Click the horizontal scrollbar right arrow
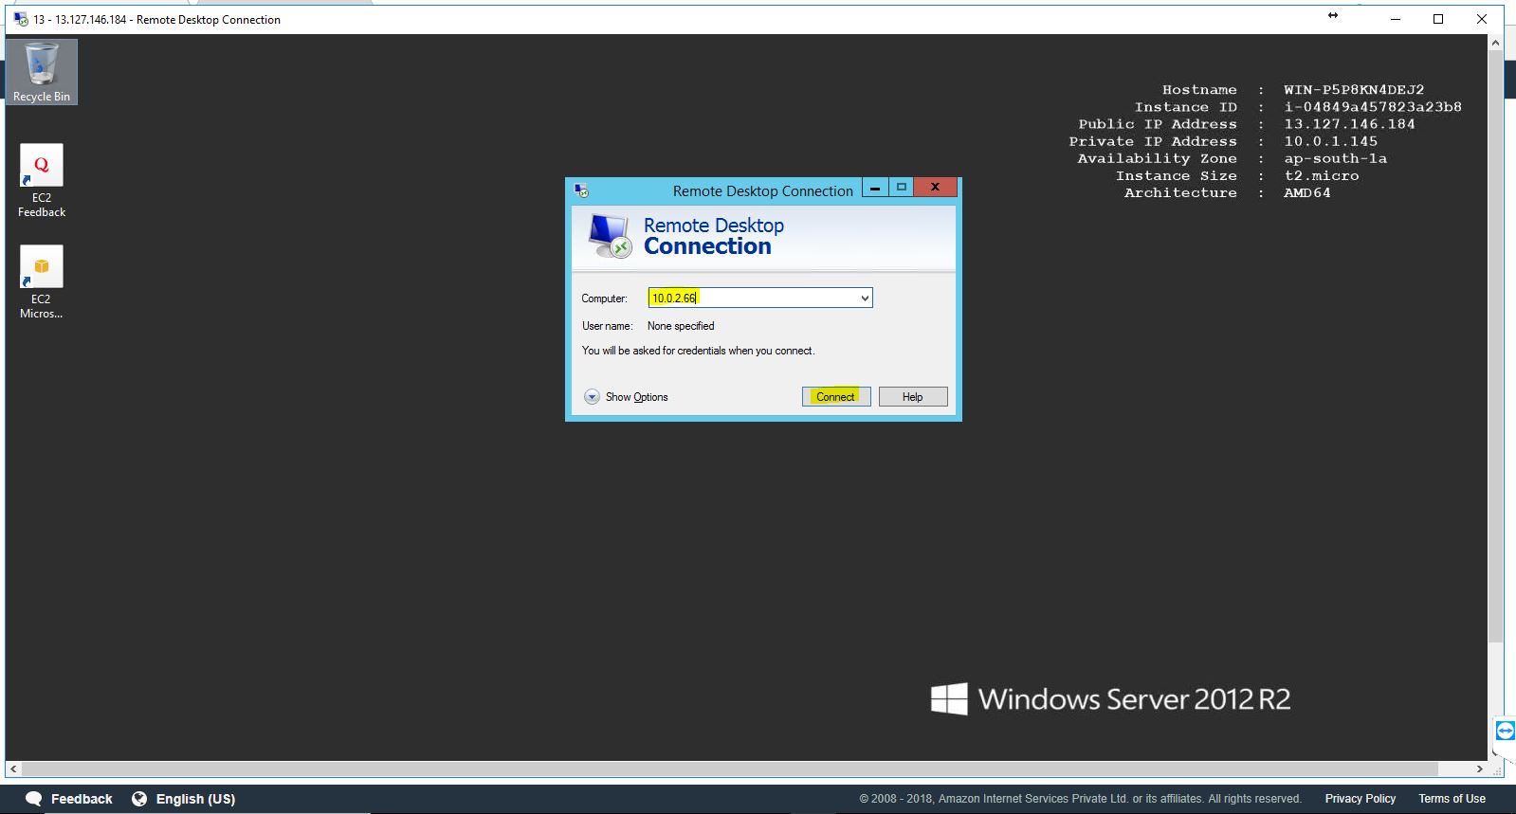 1479,769
